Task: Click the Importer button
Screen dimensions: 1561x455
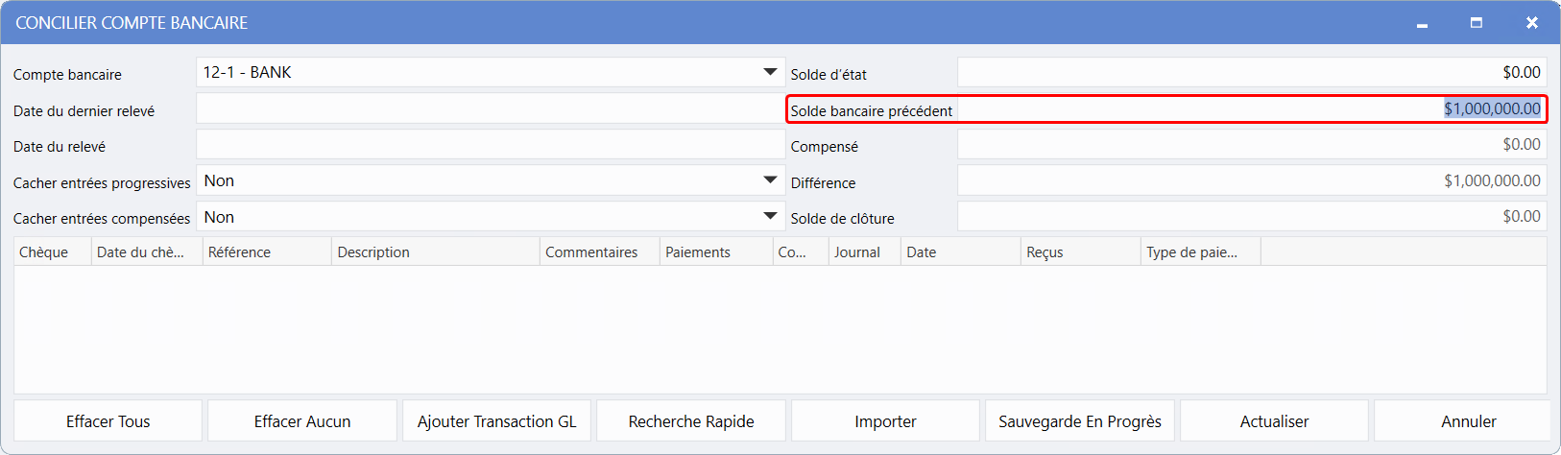Action: 885,421
